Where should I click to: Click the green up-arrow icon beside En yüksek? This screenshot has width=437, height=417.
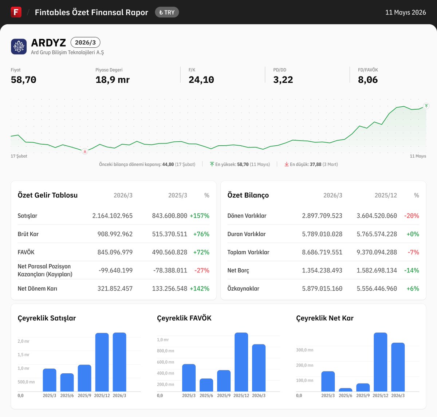coord(212,164)
